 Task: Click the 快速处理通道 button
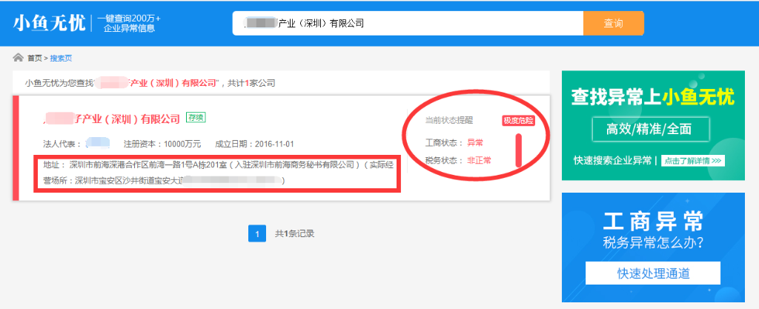[x=653, y=273]
